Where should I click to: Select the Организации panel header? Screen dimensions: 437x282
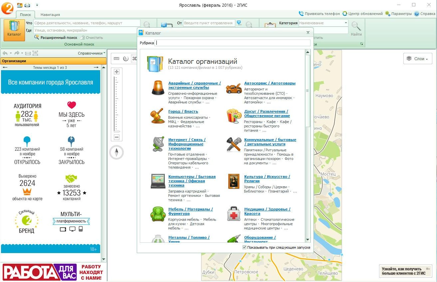(53, 61)
